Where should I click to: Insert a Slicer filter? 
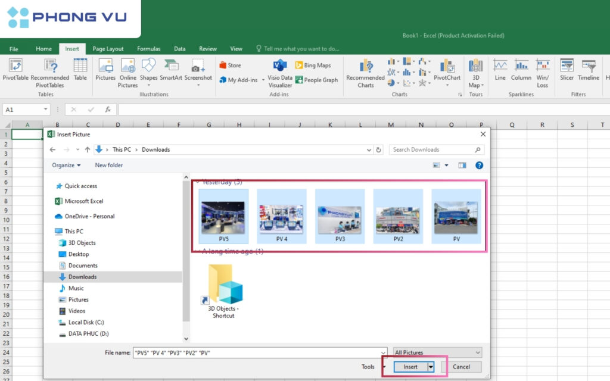(x=567, y=69)
